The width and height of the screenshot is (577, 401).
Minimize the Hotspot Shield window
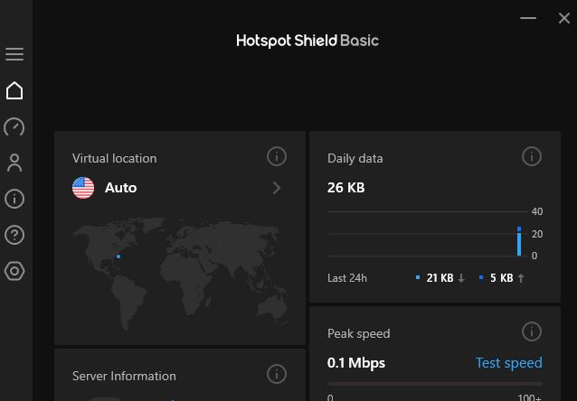tap(527, 18)
